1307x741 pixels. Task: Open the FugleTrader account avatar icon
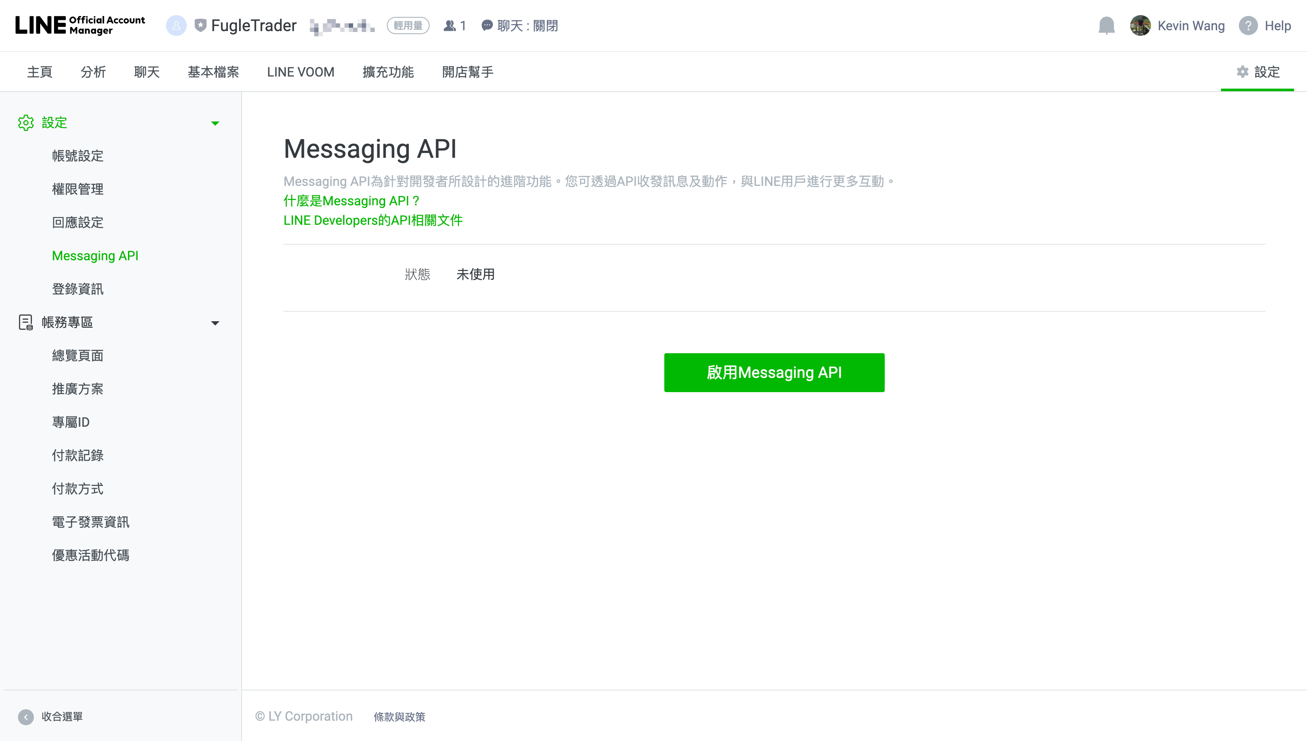coord(176,26)
